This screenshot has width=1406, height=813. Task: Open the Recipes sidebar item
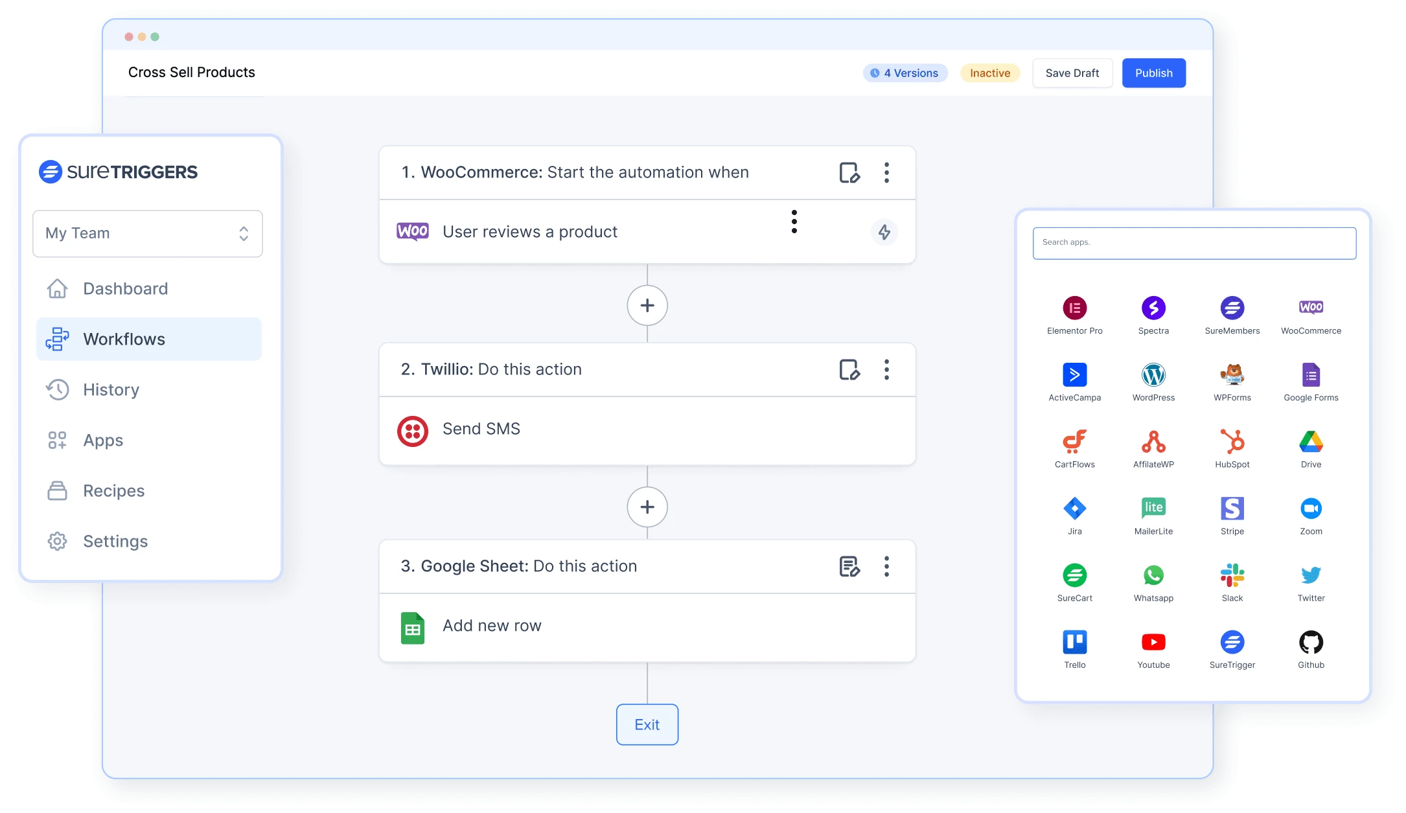[113, 491]
